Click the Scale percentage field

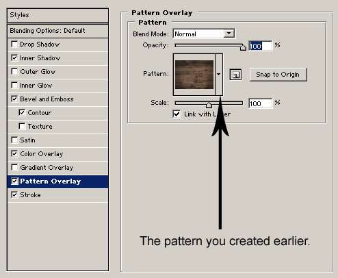pyautogui.click(x=260, y=103)
